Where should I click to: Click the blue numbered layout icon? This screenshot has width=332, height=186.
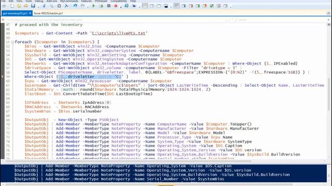pos(184,6)
